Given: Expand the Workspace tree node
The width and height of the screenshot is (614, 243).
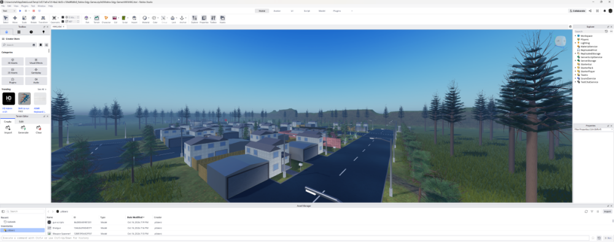Looking at the screenshot, I should [576, 36].
